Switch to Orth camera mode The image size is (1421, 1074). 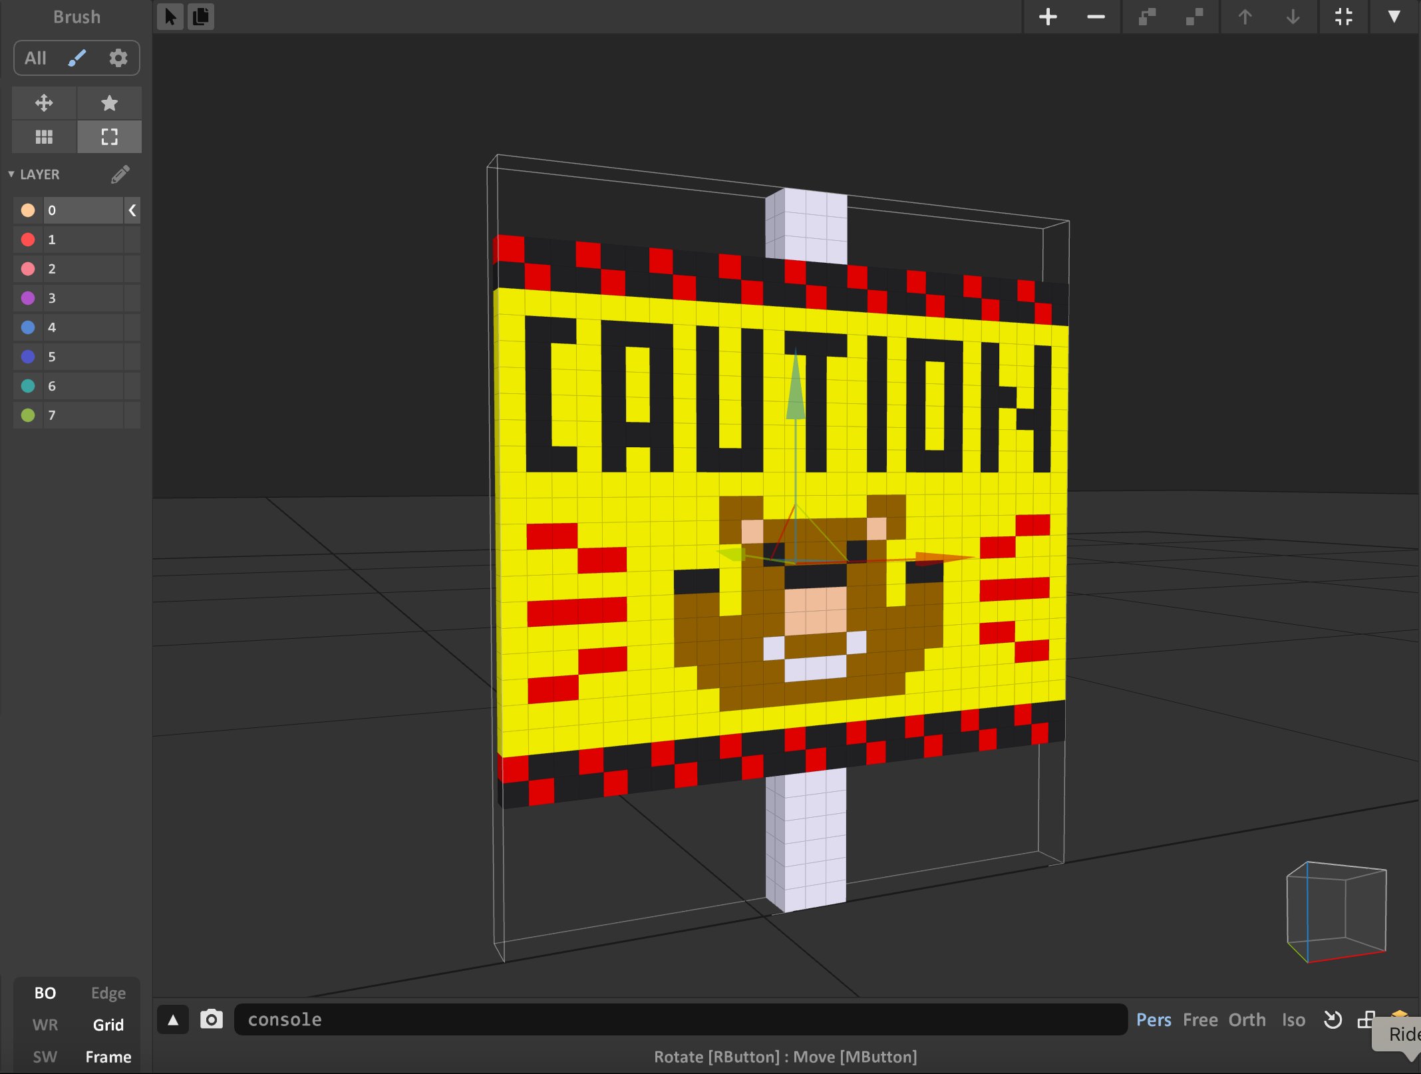[x=1247, y=1020]
